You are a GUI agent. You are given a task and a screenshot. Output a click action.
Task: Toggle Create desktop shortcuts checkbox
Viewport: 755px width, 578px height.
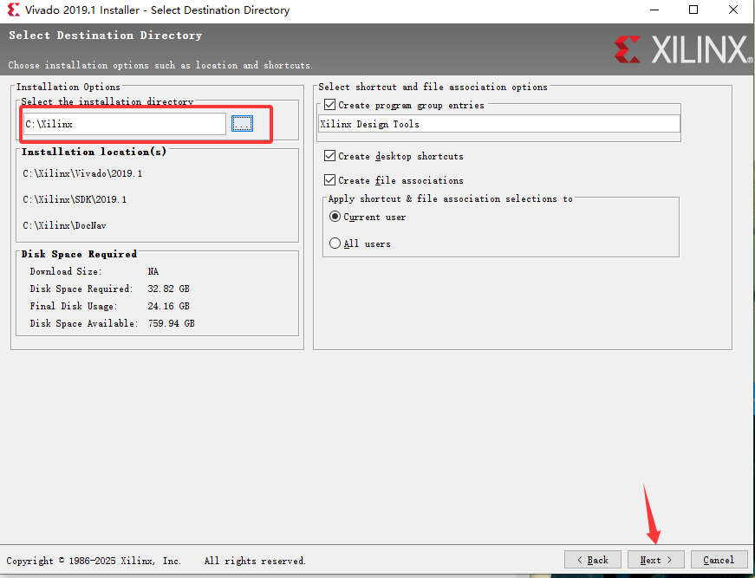point(330,155)
